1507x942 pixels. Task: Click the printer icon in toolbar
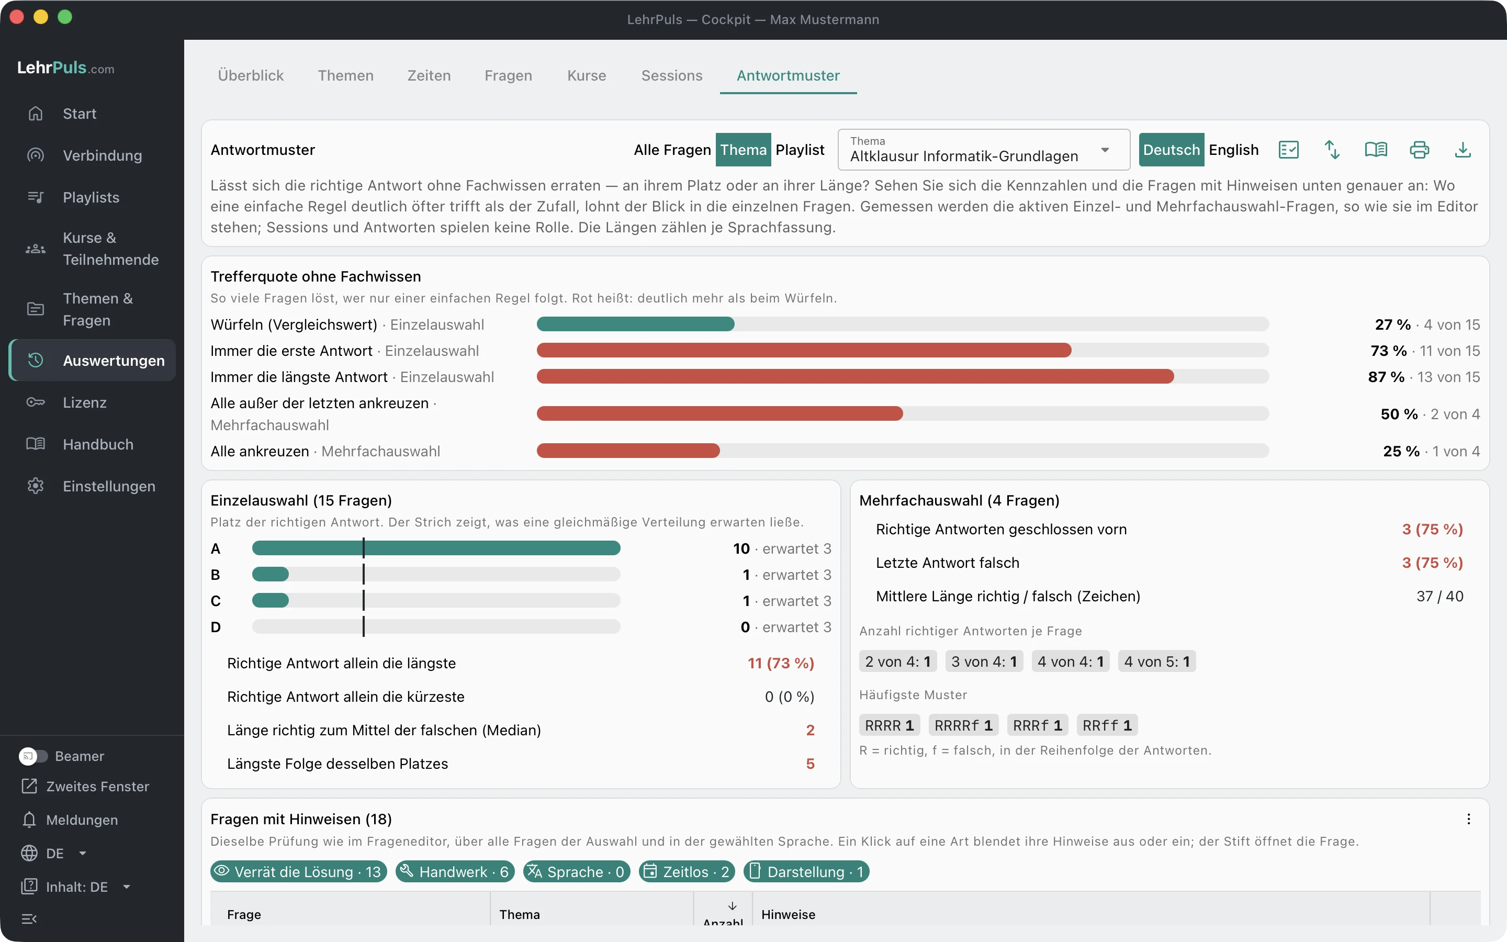(1419, 150)
